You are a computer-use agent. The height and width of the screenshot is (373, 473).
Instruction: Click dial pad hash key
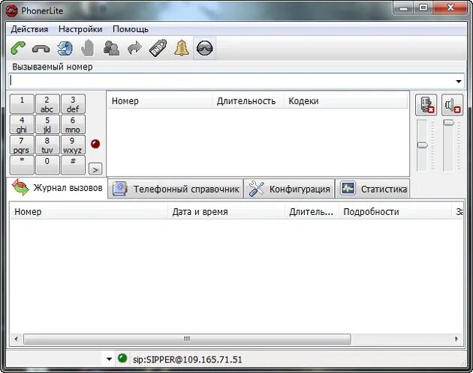[x=73, y=165]
